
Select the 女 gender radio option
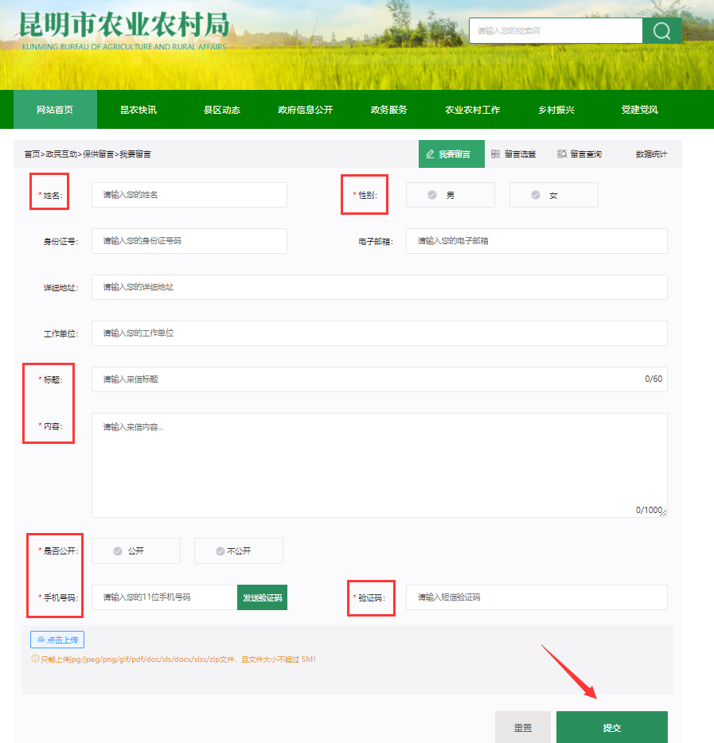tap(554, 195)
